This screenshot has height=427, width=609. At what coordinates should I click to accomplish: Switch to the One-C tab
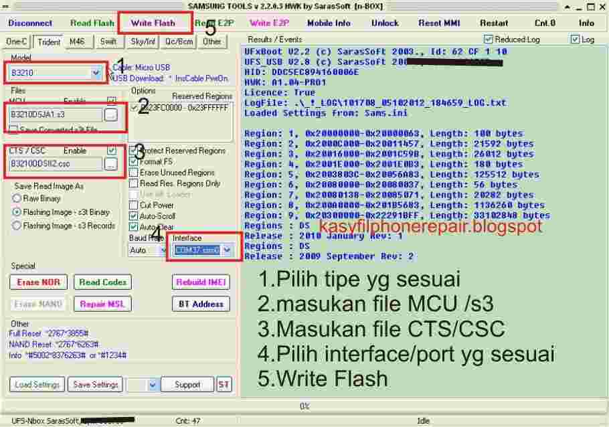(x=17, y=41)
